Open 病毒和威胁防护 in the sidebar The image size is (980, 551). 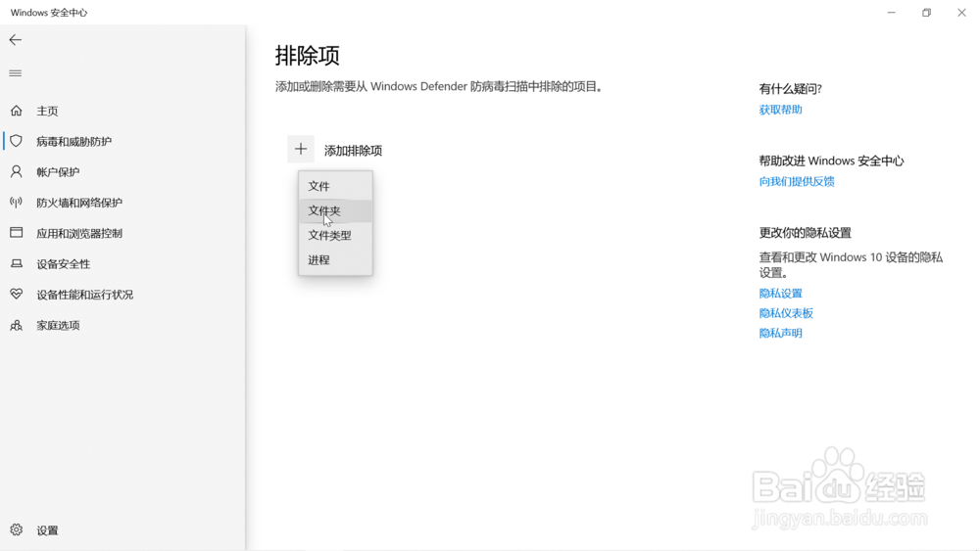tap(73, 142)
